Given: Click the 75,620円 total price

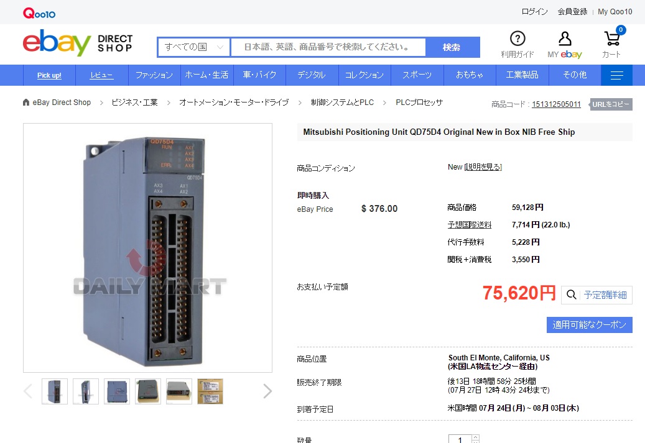Looking at the screenshot, I should coord(519,293).
